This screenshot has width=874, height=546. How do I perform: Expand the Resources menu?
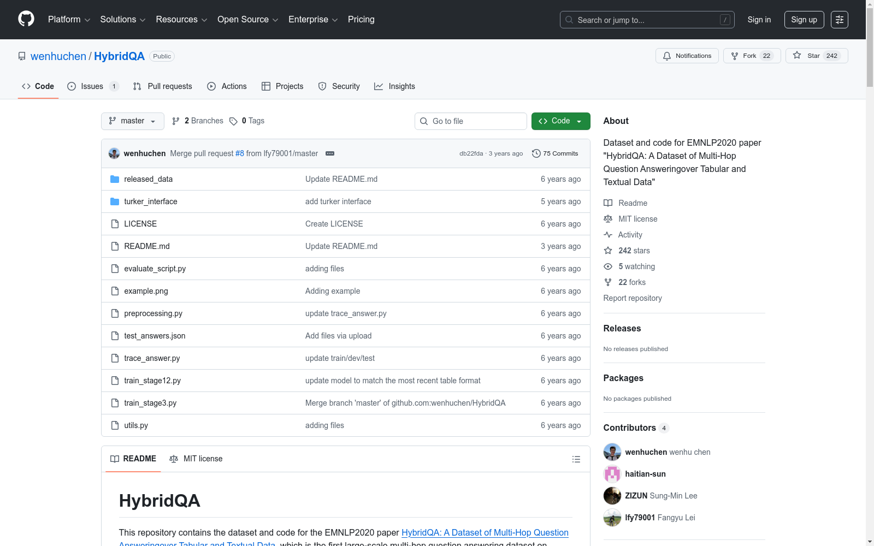pyautogui.click(x=181, y=20)
